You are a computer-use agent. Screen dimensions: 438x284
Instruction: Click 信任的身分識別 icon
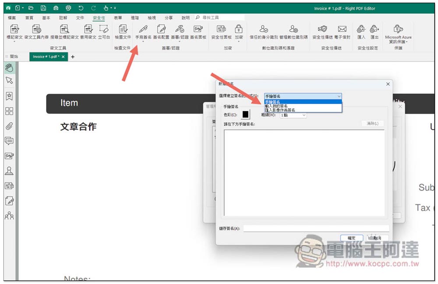(x=264, y=30)
